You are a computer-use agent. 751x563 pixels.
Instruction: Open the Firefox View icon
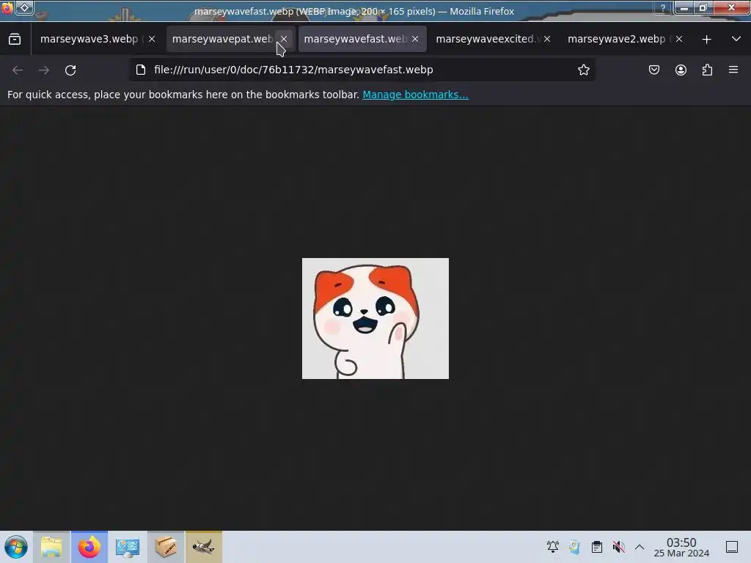pos(15,40)
